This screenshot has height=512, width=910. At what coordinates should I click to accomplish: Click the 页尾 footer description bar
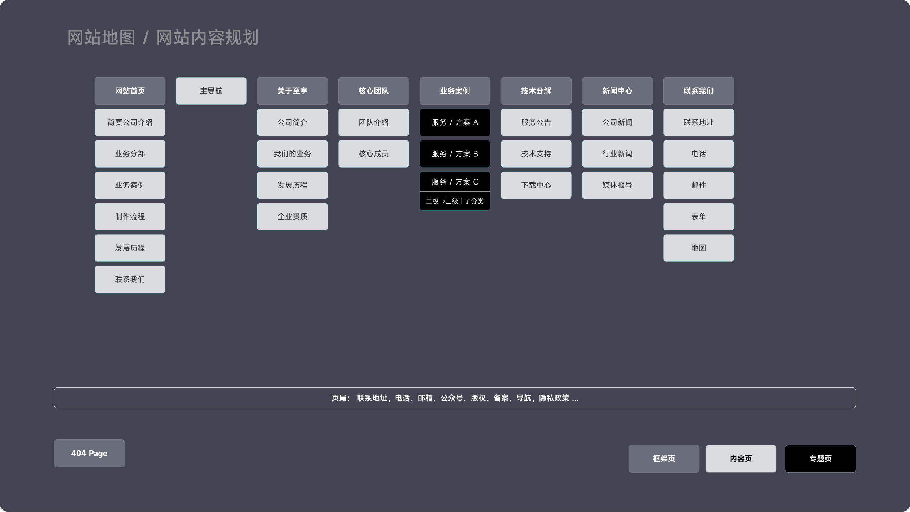coord(455,398)
